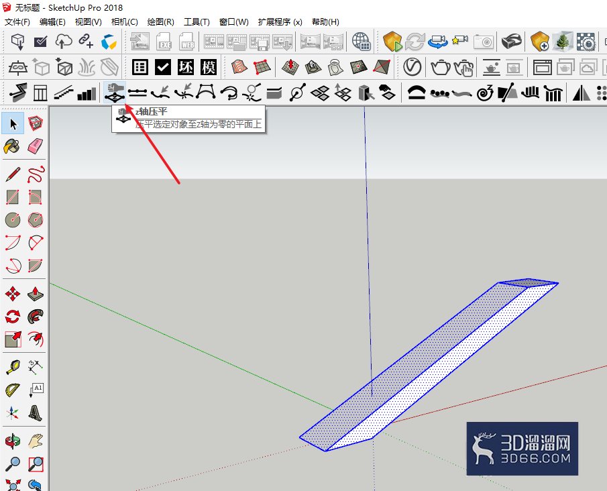The height and width of the screenshot is (491, 607).
Task: Click the 模 toolbar button
Action: click(209, 67)
